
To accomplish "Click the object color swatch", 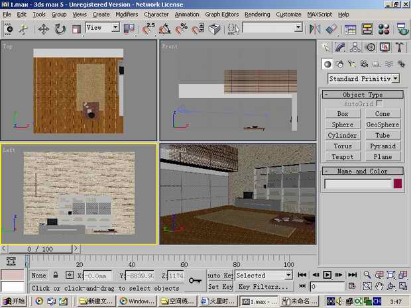I will [398, 183].
